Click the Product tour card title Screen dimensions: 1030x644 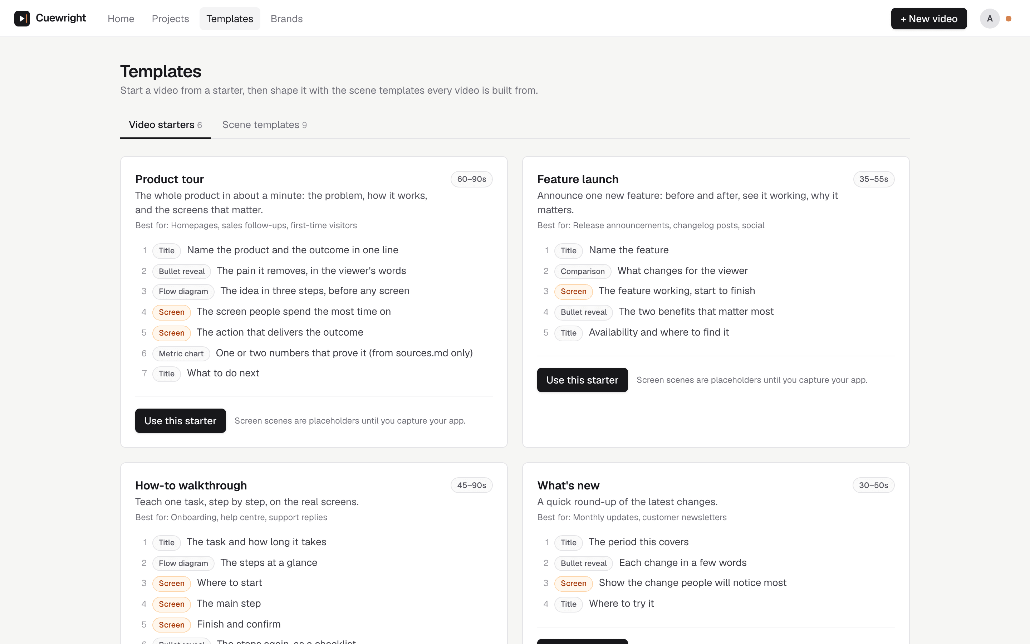(x=170, y=179)
